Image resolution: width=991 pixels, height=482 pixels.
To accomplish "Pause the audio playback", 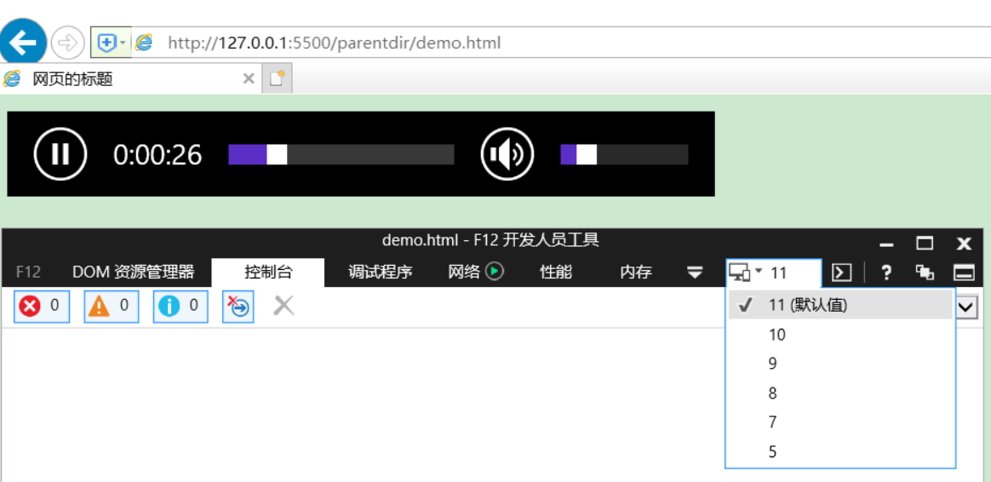I will pos(60,153).
